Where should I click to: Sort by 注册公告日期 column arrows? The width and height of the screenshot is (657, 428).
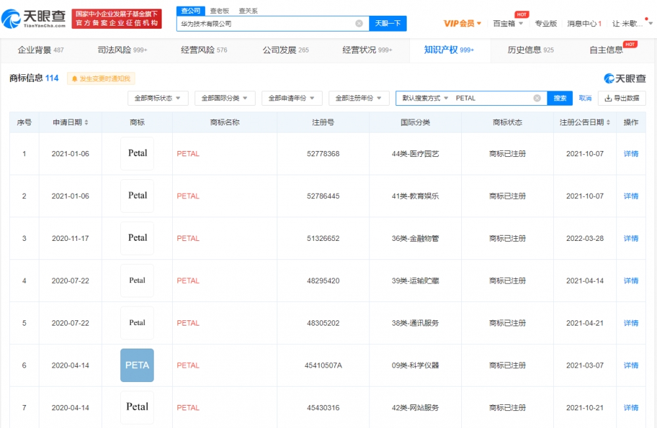point(608,122)
